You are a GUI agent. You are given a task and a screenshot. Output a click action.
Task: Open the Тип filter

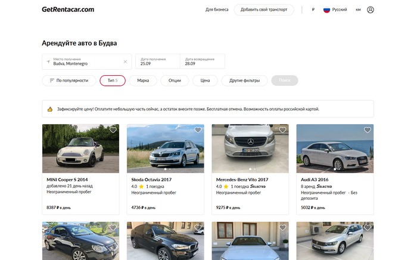click(113, 80)
